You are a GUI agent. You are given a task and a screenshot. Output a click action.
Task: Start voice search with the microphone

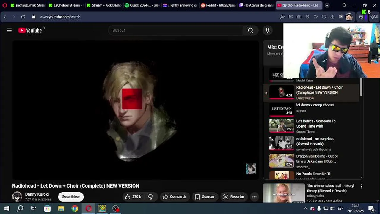coord(267,30)
